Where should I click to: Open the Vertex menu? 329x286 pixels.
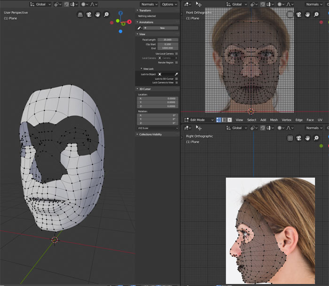pos(286,120)
